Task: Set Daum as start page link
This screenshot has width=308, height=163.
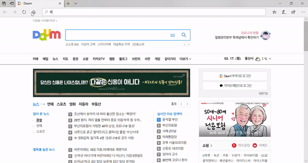Action: (44, 20)
